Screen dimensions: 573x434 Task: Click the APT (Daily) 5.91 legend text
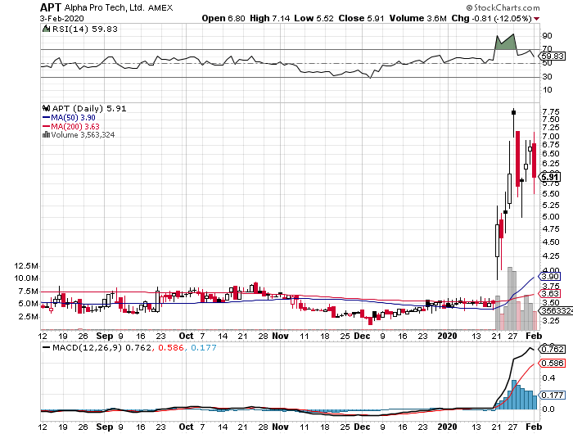click(89, 109)
